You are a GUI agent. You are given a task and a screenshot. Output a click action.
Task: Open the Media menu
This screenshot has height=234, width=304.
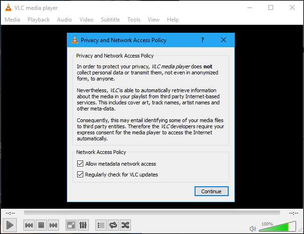coord(12,20)
